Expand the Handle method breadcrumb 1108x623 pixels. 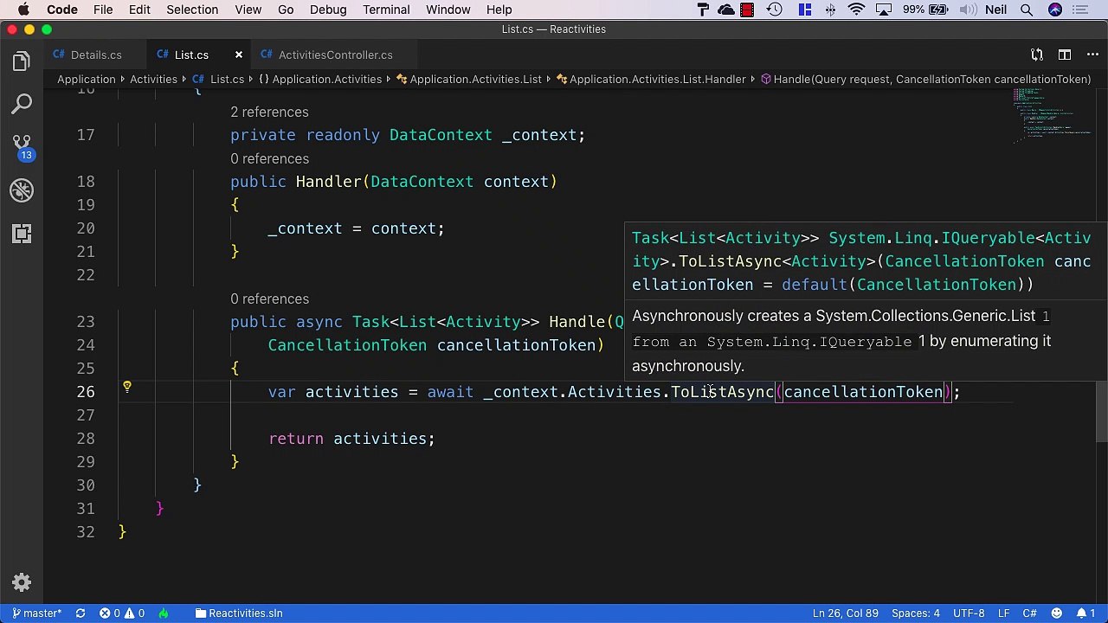pyautogui.click(x=925, y=79)
